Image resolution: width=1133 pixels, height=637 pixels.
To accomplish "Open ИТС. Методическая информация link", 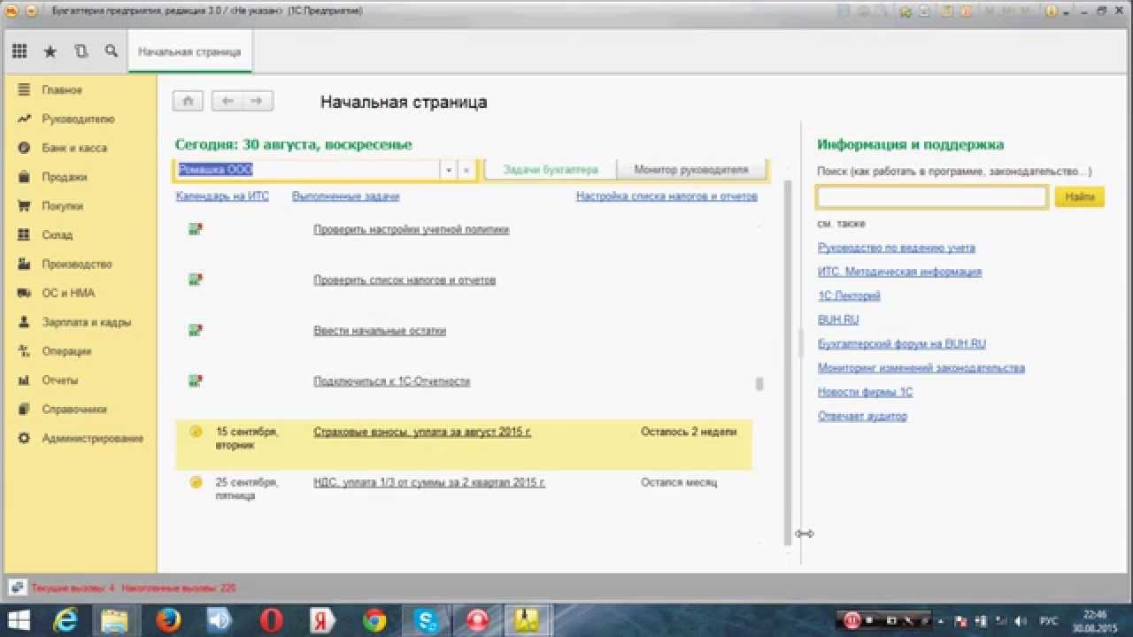I will [899, 272].
